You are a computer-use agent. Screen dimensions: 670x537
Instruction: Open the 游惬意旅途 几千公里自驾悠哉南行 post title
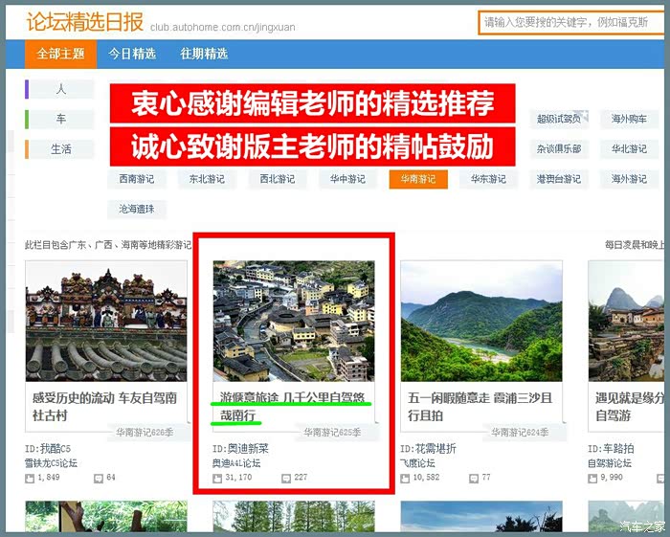[292, 406]
